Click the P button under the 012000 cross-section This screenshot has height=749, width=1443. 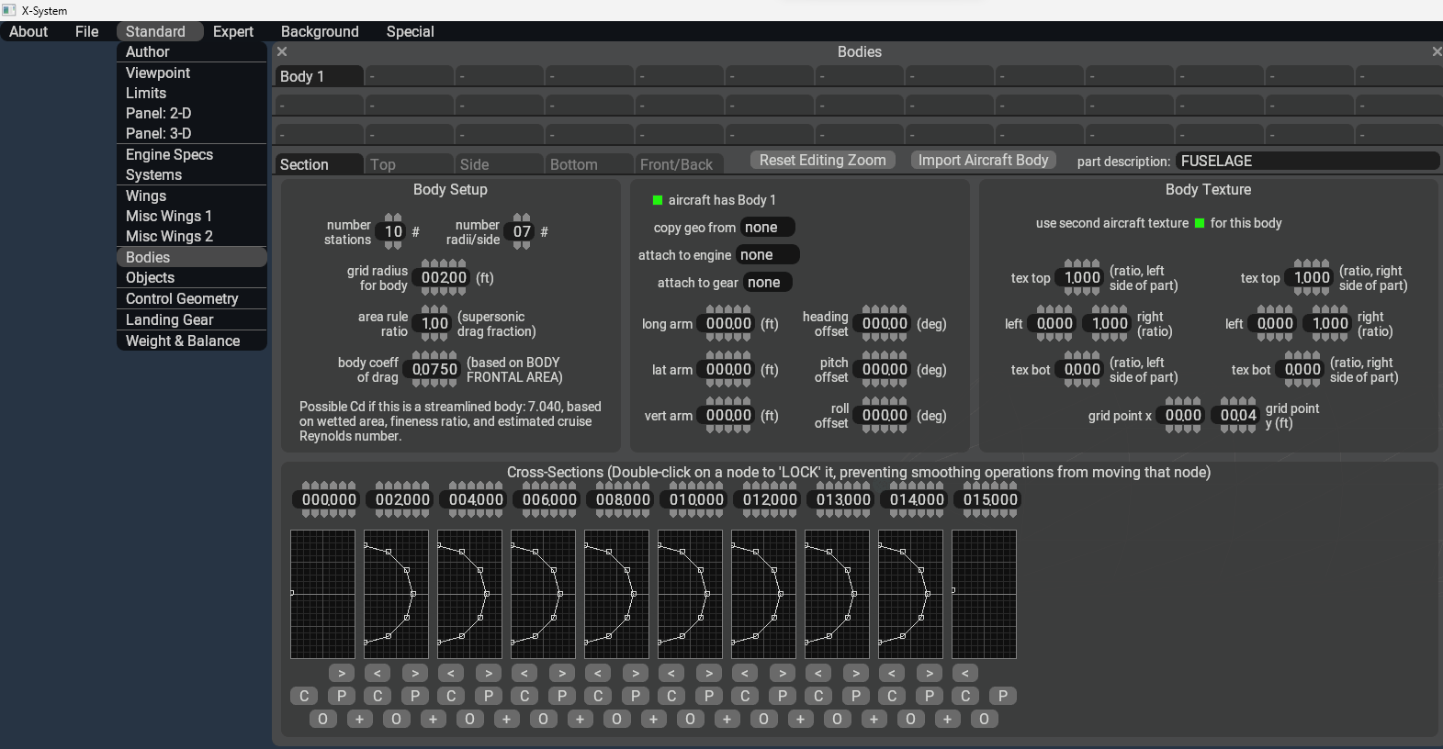pyautogui.click(x=782, y=696)
